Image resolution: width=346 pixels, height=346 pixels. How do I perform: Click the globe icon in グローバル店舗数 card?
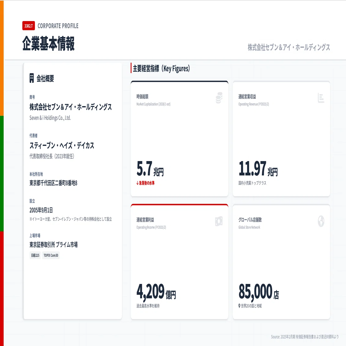tap(321, 221)
